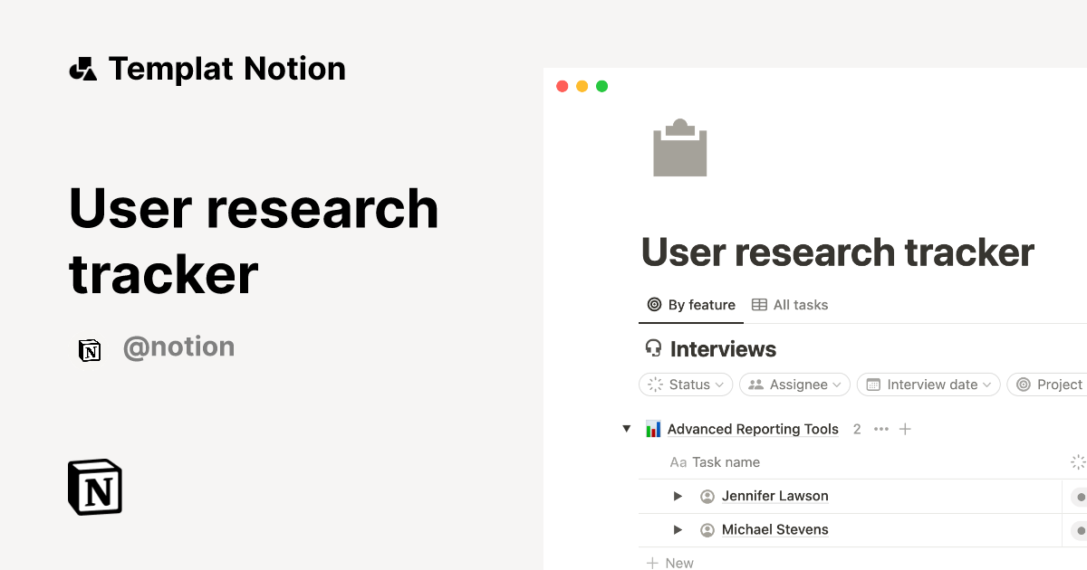1087x570 pixels.
Task: Expand the Michael Stevens row
Action: tap(678, 529)
